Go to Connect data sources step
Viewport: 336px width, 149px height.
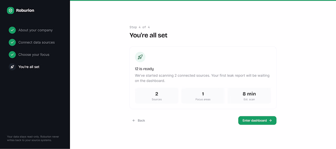[36, 42]
